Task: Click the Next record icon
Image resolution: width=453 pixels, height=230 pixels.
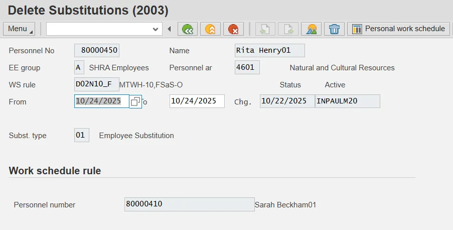Action: [288, 29]
